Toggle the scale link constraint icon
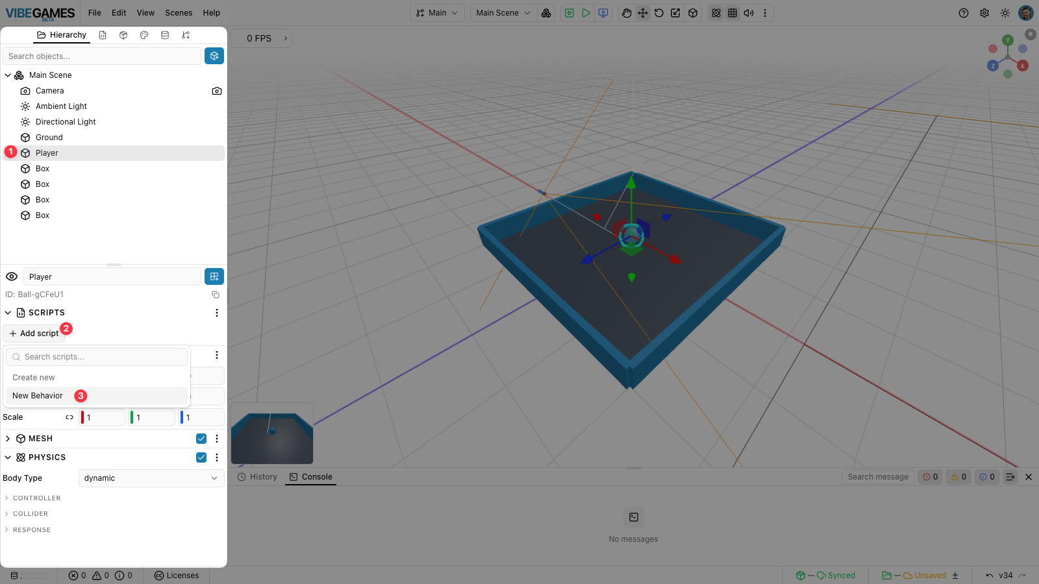 (69, 417)
